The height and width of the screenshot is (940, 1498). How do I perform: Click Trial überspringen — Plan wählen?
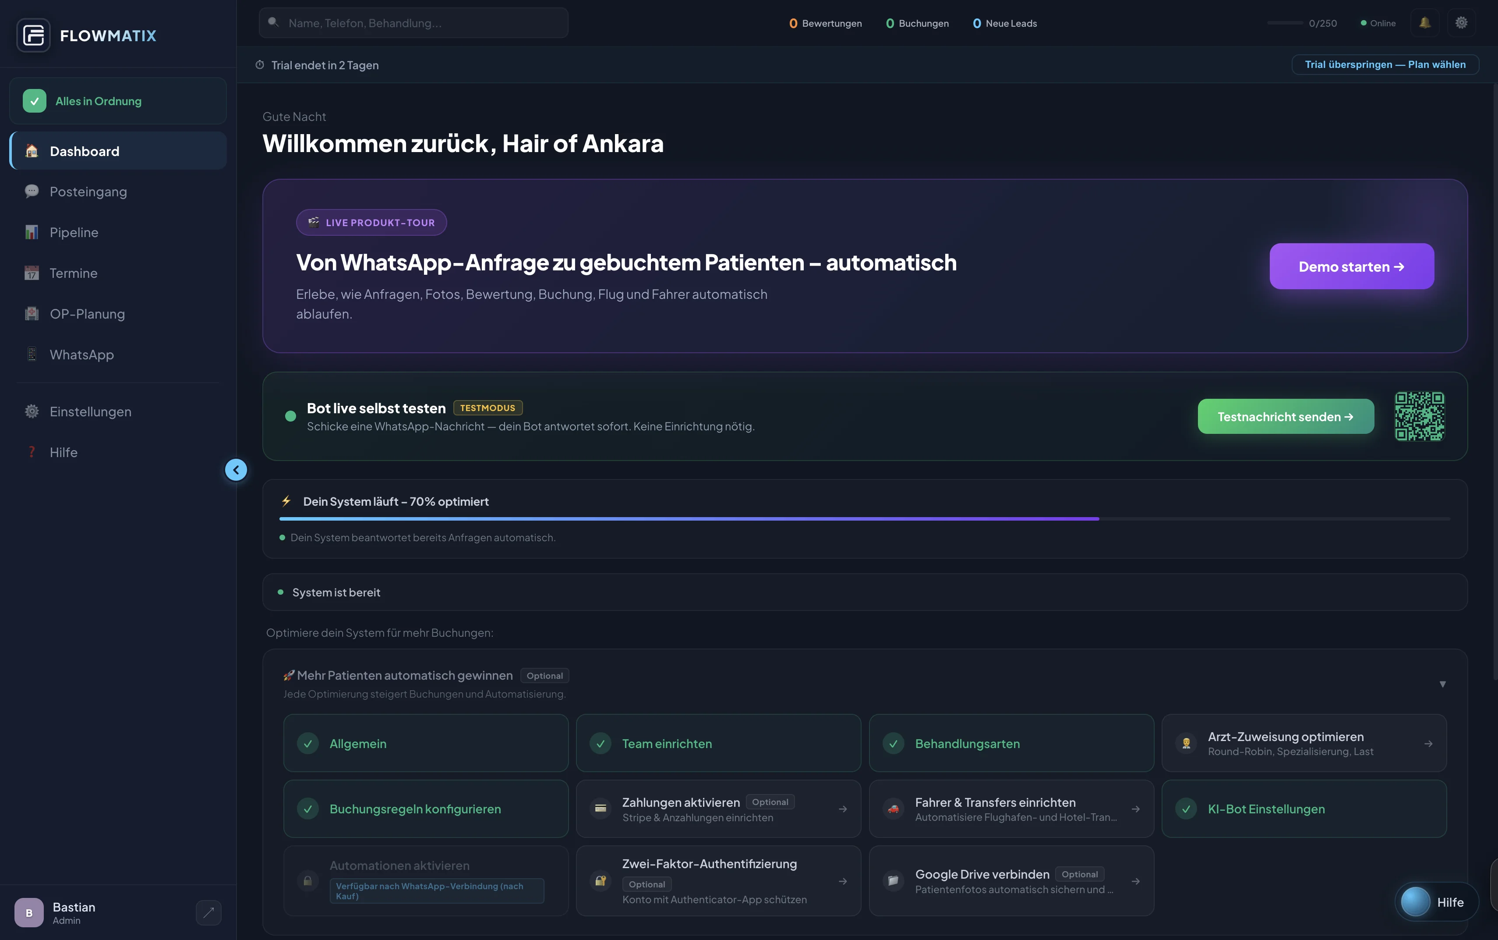(x=1384, y=64)
